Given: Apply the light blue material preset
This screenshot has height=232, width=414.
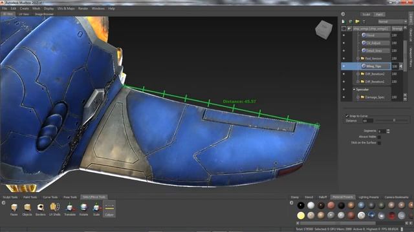Looking at the screenshot, I should coord(362,206).
